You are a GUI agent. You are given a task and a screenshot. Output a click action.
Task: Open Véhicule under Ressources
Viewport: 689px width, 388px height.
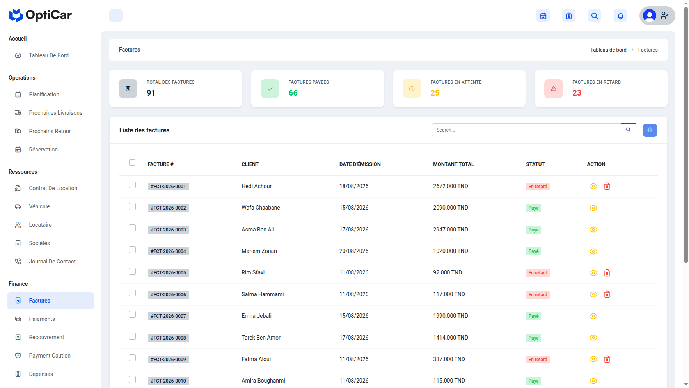51,206
